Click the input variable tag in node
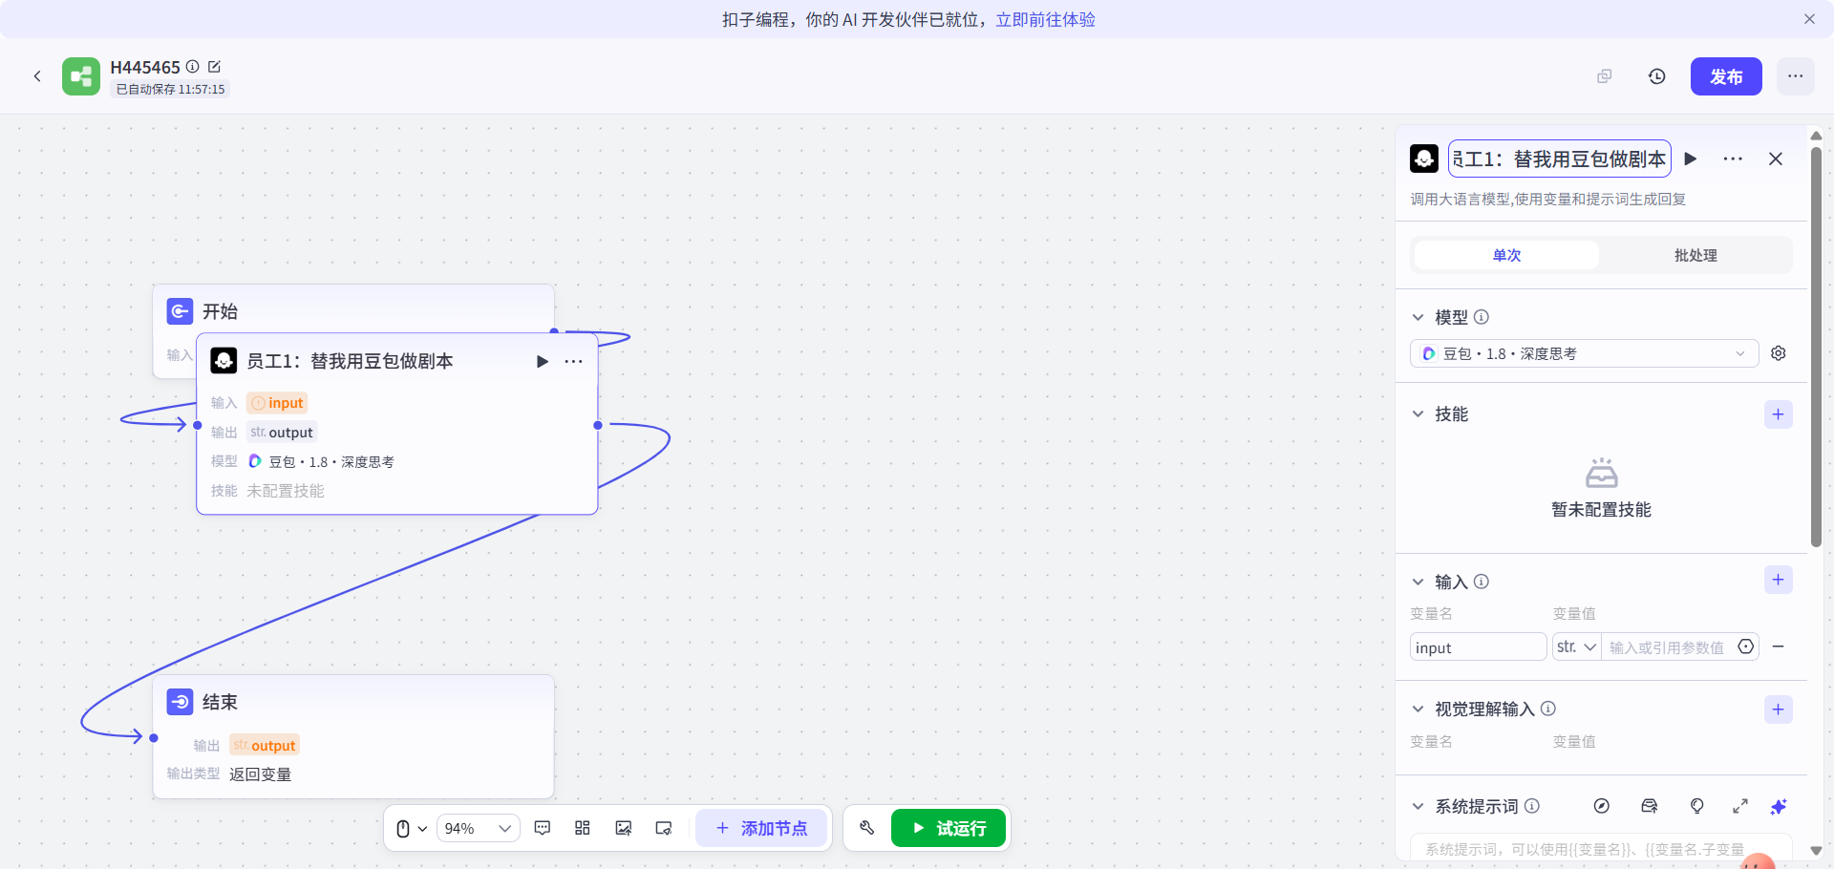Image resolution: width=1834 pixels, height=869 pixels. tap(277, 403)
